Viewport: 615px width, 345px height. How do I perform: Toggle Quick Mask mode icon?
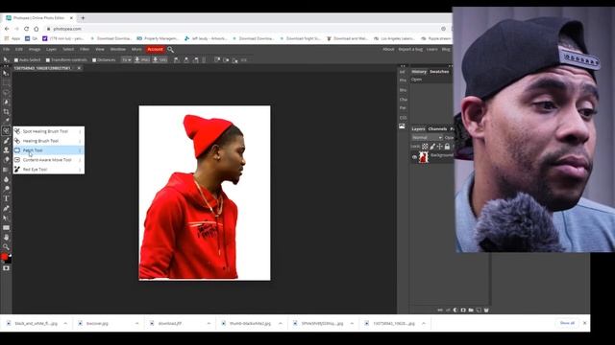pos(6,268)
